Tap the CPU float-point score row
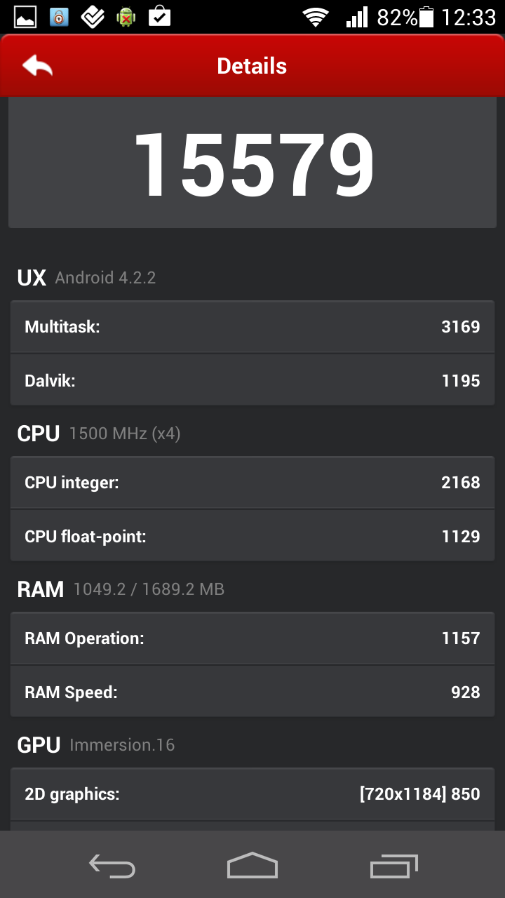This screenshot has width=505, height=898. coord(252,537)
